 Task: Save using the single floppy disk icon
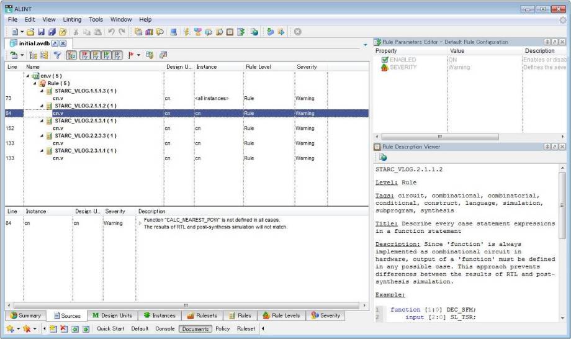point(41,32)
